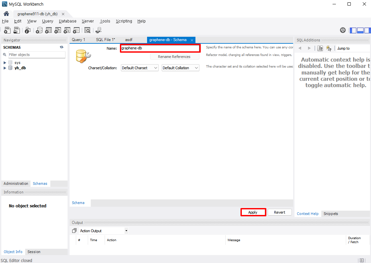Click the Filter objects search field

[x=37, y=55]
